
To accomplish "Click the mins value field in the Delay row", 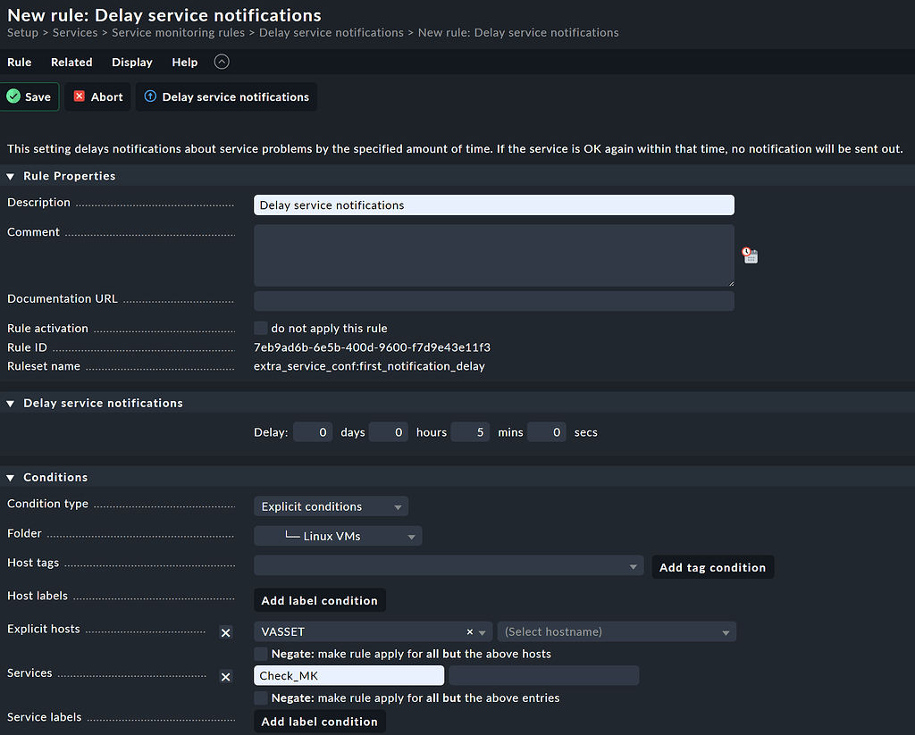I will (x=470, y=431).
